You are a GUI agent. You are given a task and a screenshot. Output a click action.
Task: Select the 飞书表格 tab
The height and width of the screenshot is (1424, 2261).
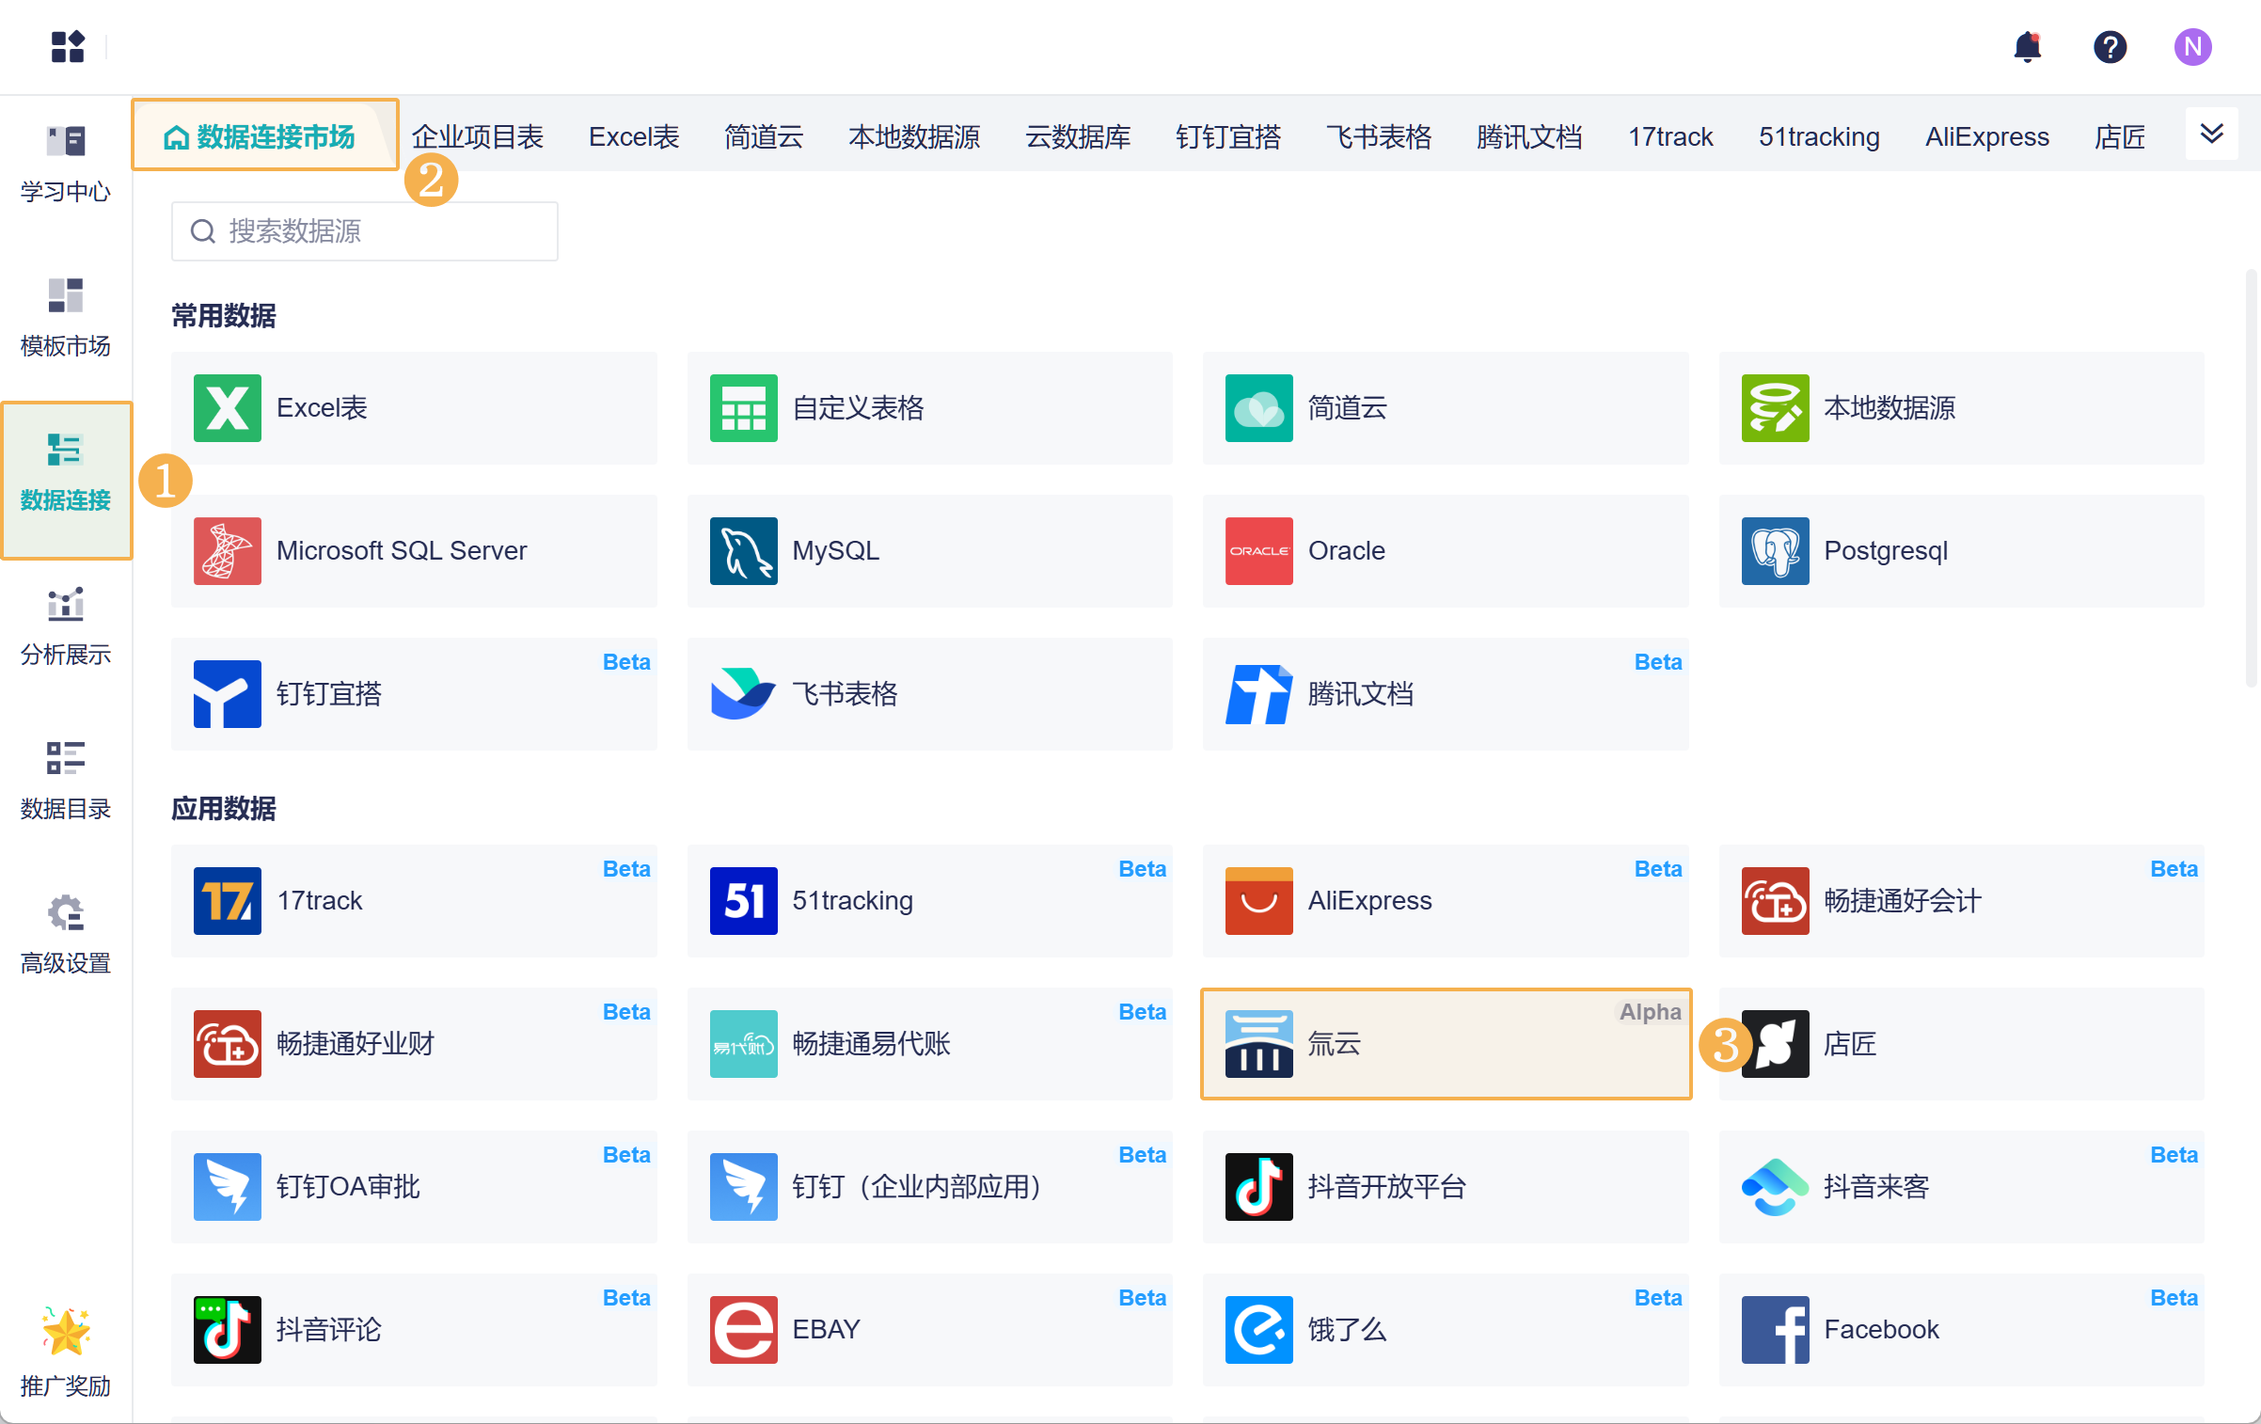(1379, 137)
